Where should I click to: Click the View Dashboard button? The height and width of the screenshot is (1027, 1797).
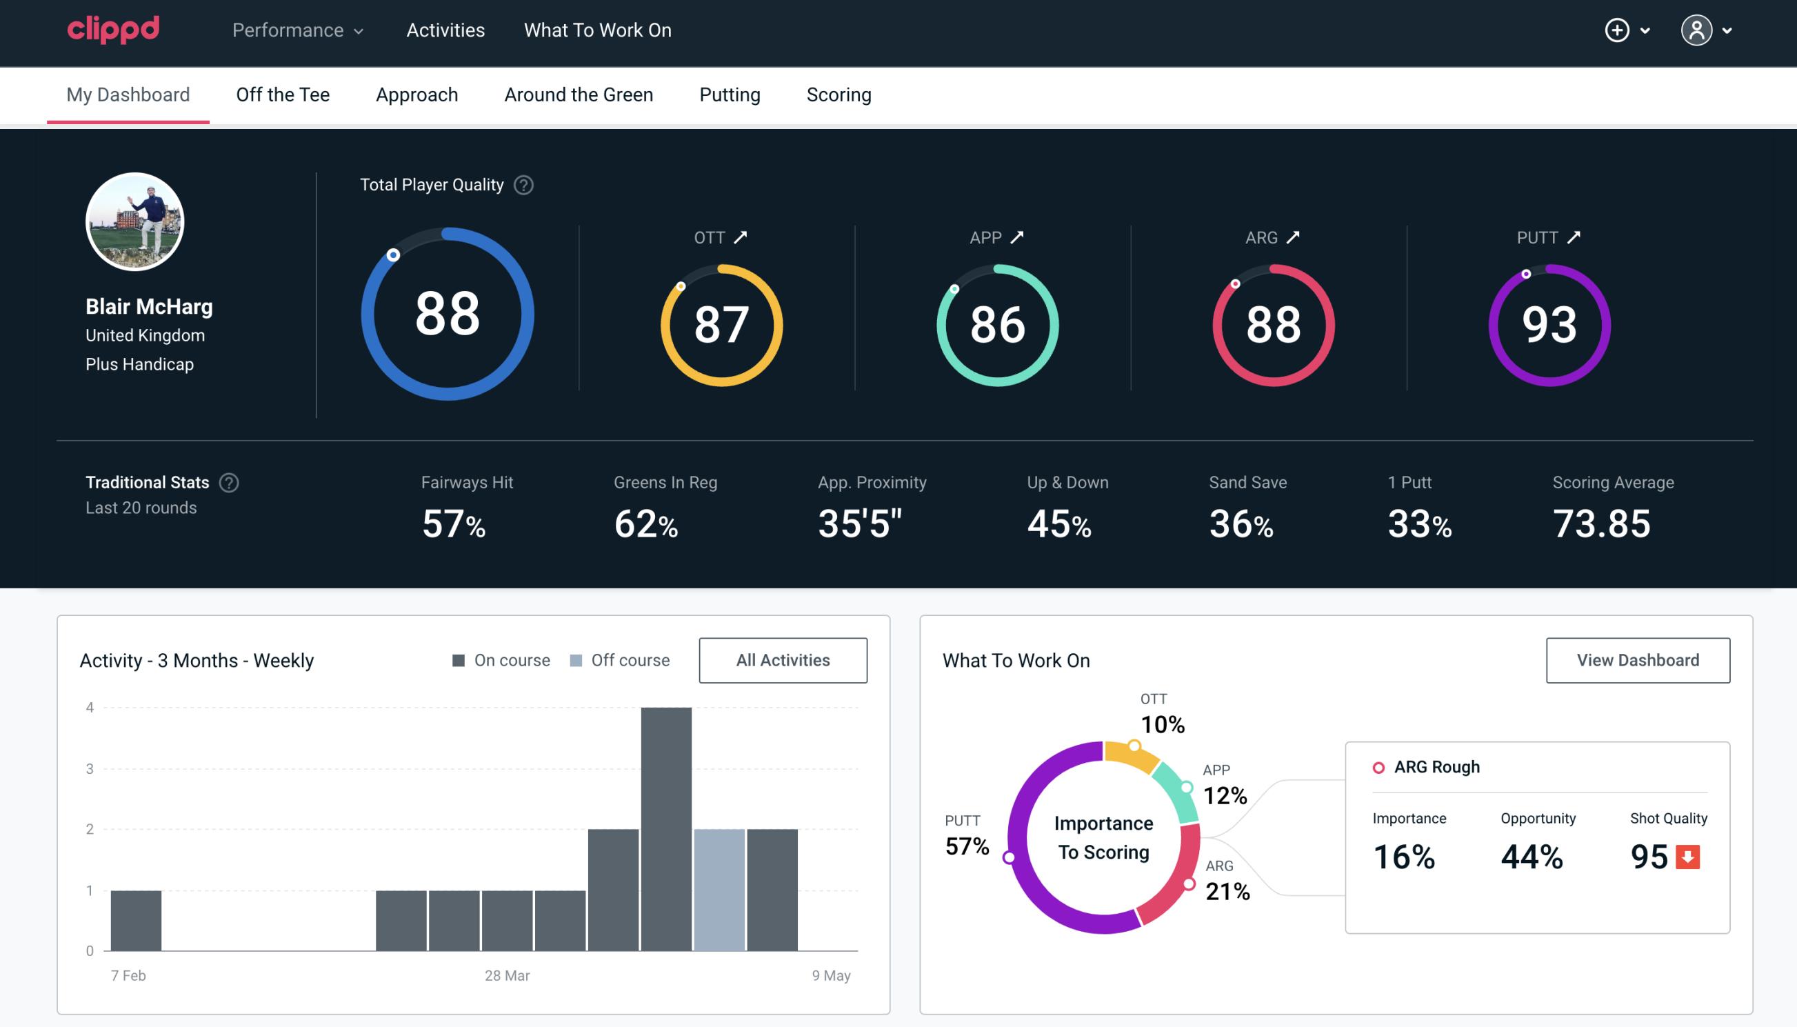click(x=1636, y=660)
